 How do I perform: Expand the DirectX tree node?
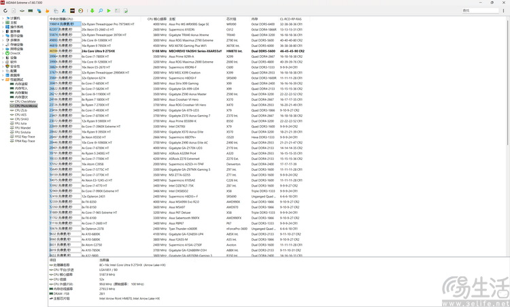3,53
